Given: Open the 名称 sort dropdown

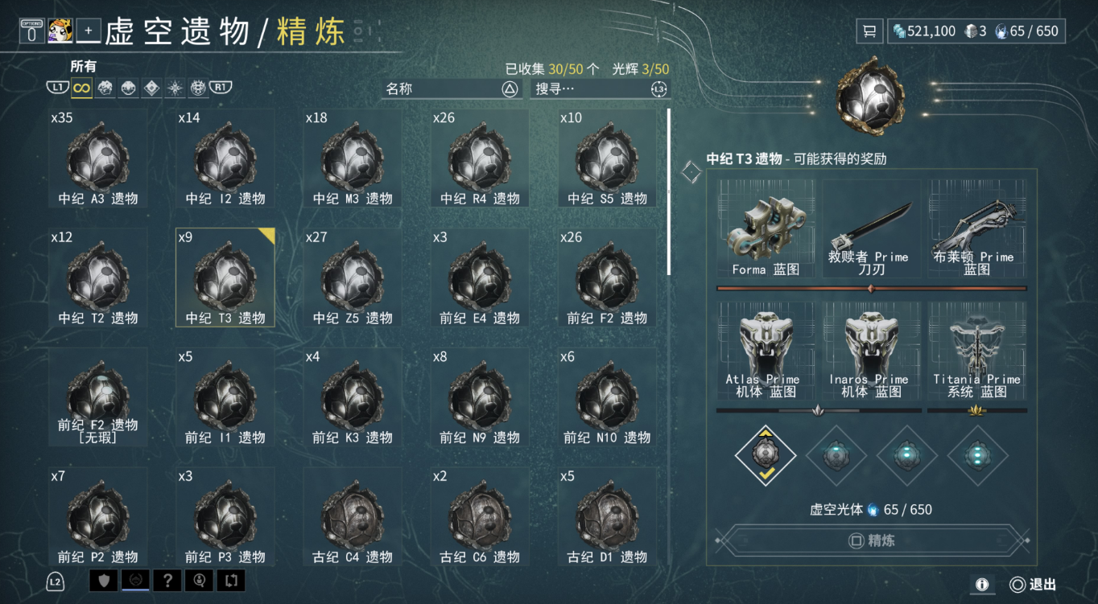Looking at the screenshot, I should tap(451, 89).
